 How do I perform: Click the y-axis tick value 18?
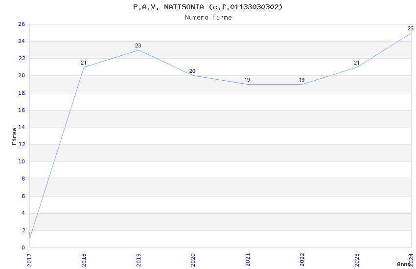click(22, 93)
